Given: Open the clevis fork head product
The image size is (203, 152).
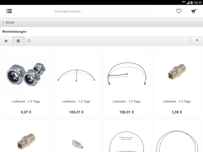Looking at the screenshot, I should click(x=77, y=144).
